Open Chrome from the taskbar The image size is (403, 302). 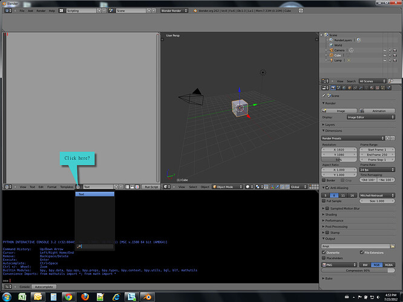click(68, 297)
